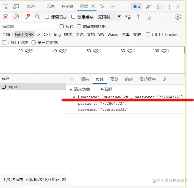Close the request details pane
The height and width of the screenshot is (188, 194).
pyautogui.click(x=72, y=79)
